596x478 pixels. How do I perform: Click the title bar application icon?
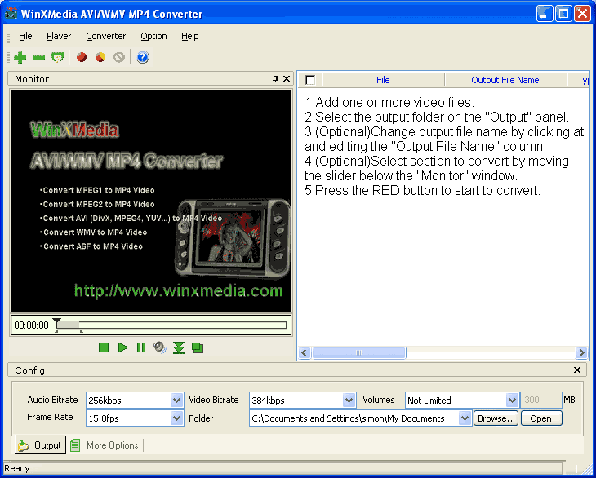pos(11,13)
